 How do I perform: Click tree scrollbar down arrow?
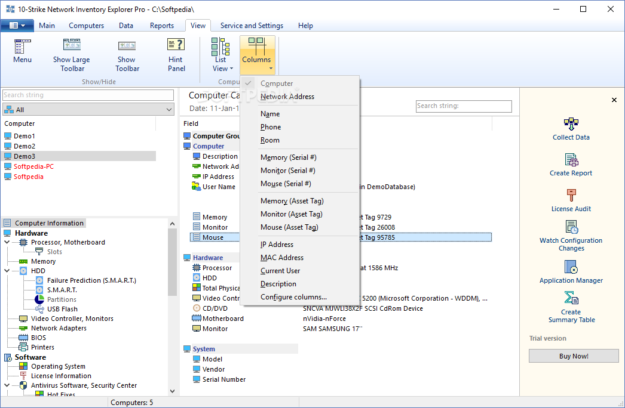click(172, 391)
